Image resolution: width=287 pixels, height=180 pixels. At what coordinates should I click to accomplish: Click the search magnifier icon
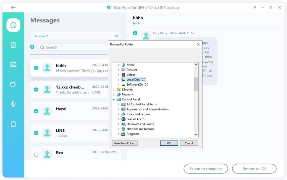point(42,47)
